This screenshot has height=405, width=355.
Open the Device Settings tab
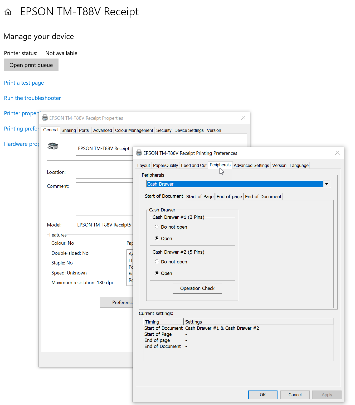pyautogui.click(x=189, y=130)
